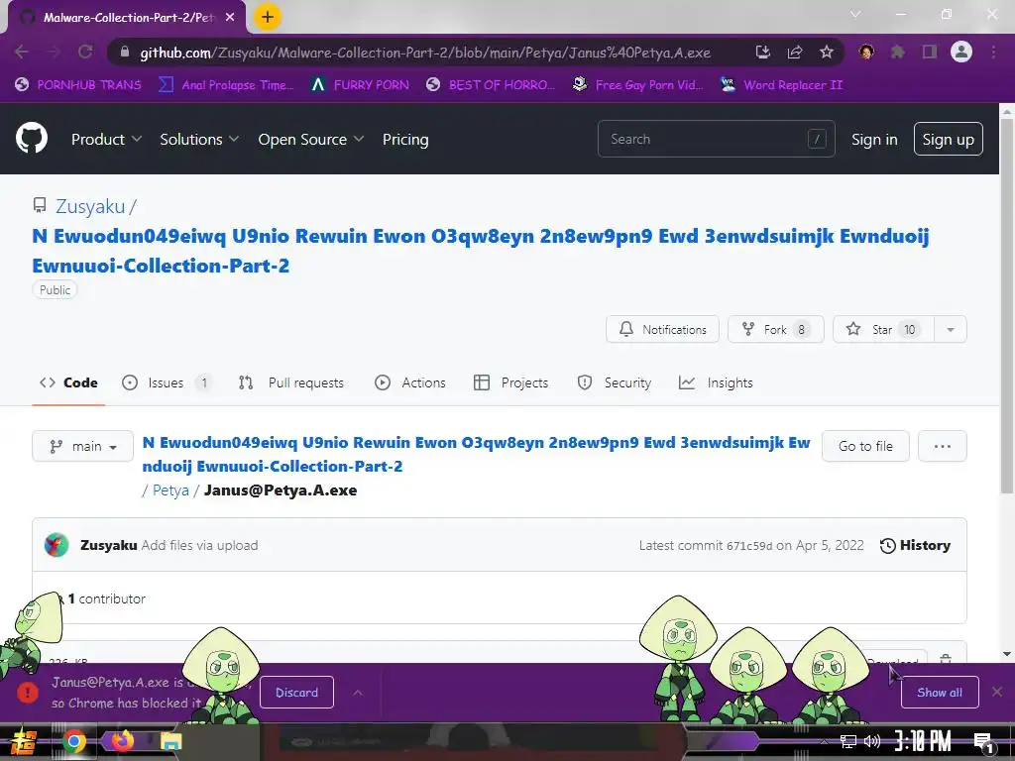
Task: Click the Start button on taskbar
Action: point(24,741)
